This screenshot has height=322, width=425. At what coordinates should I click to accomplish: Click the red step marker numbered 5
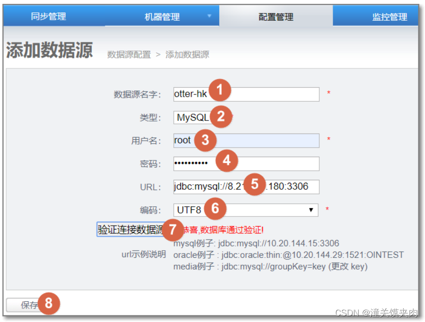pos(255,184)
